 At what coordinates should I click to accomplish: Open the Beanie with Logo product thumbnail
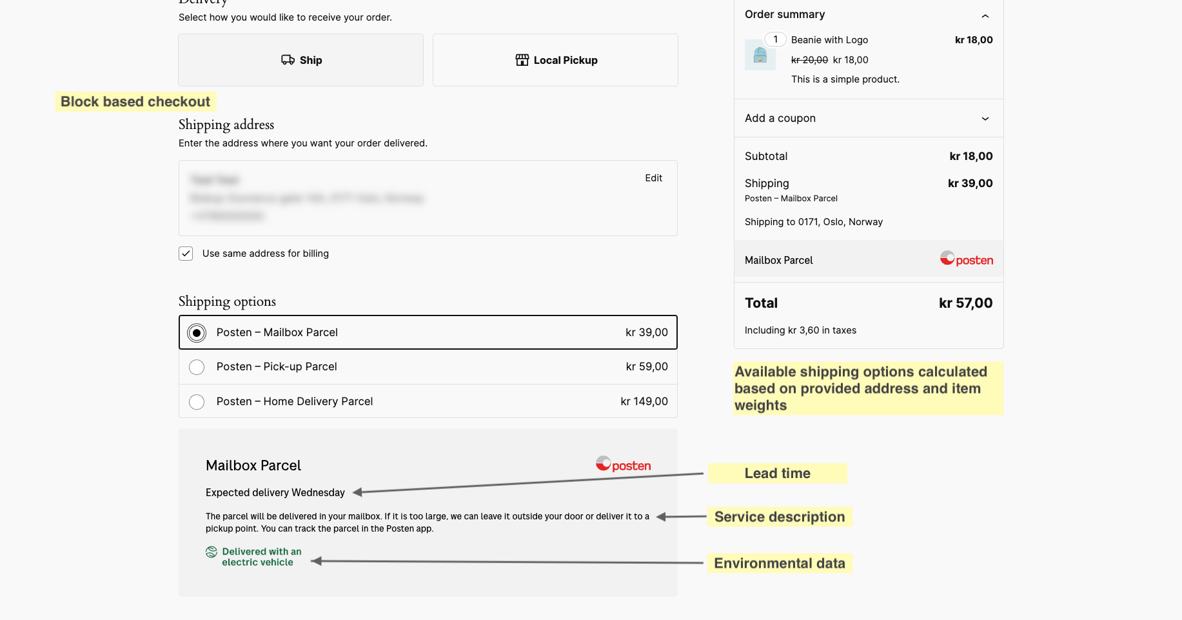760,55
